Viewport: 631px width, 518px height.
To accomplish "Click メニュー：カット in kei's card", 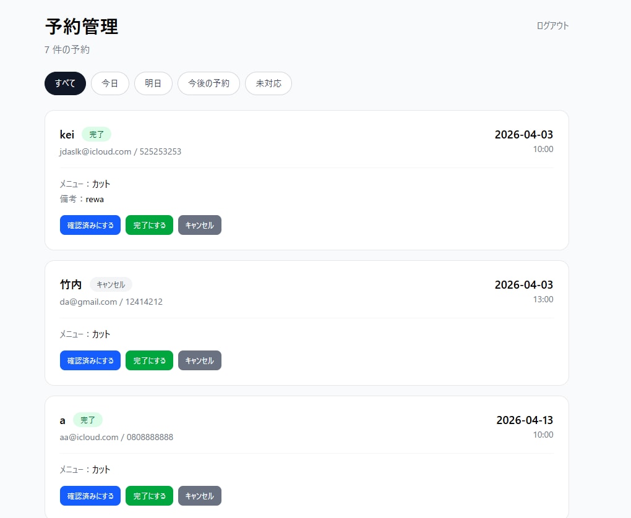I will click(x=85, y=184).
